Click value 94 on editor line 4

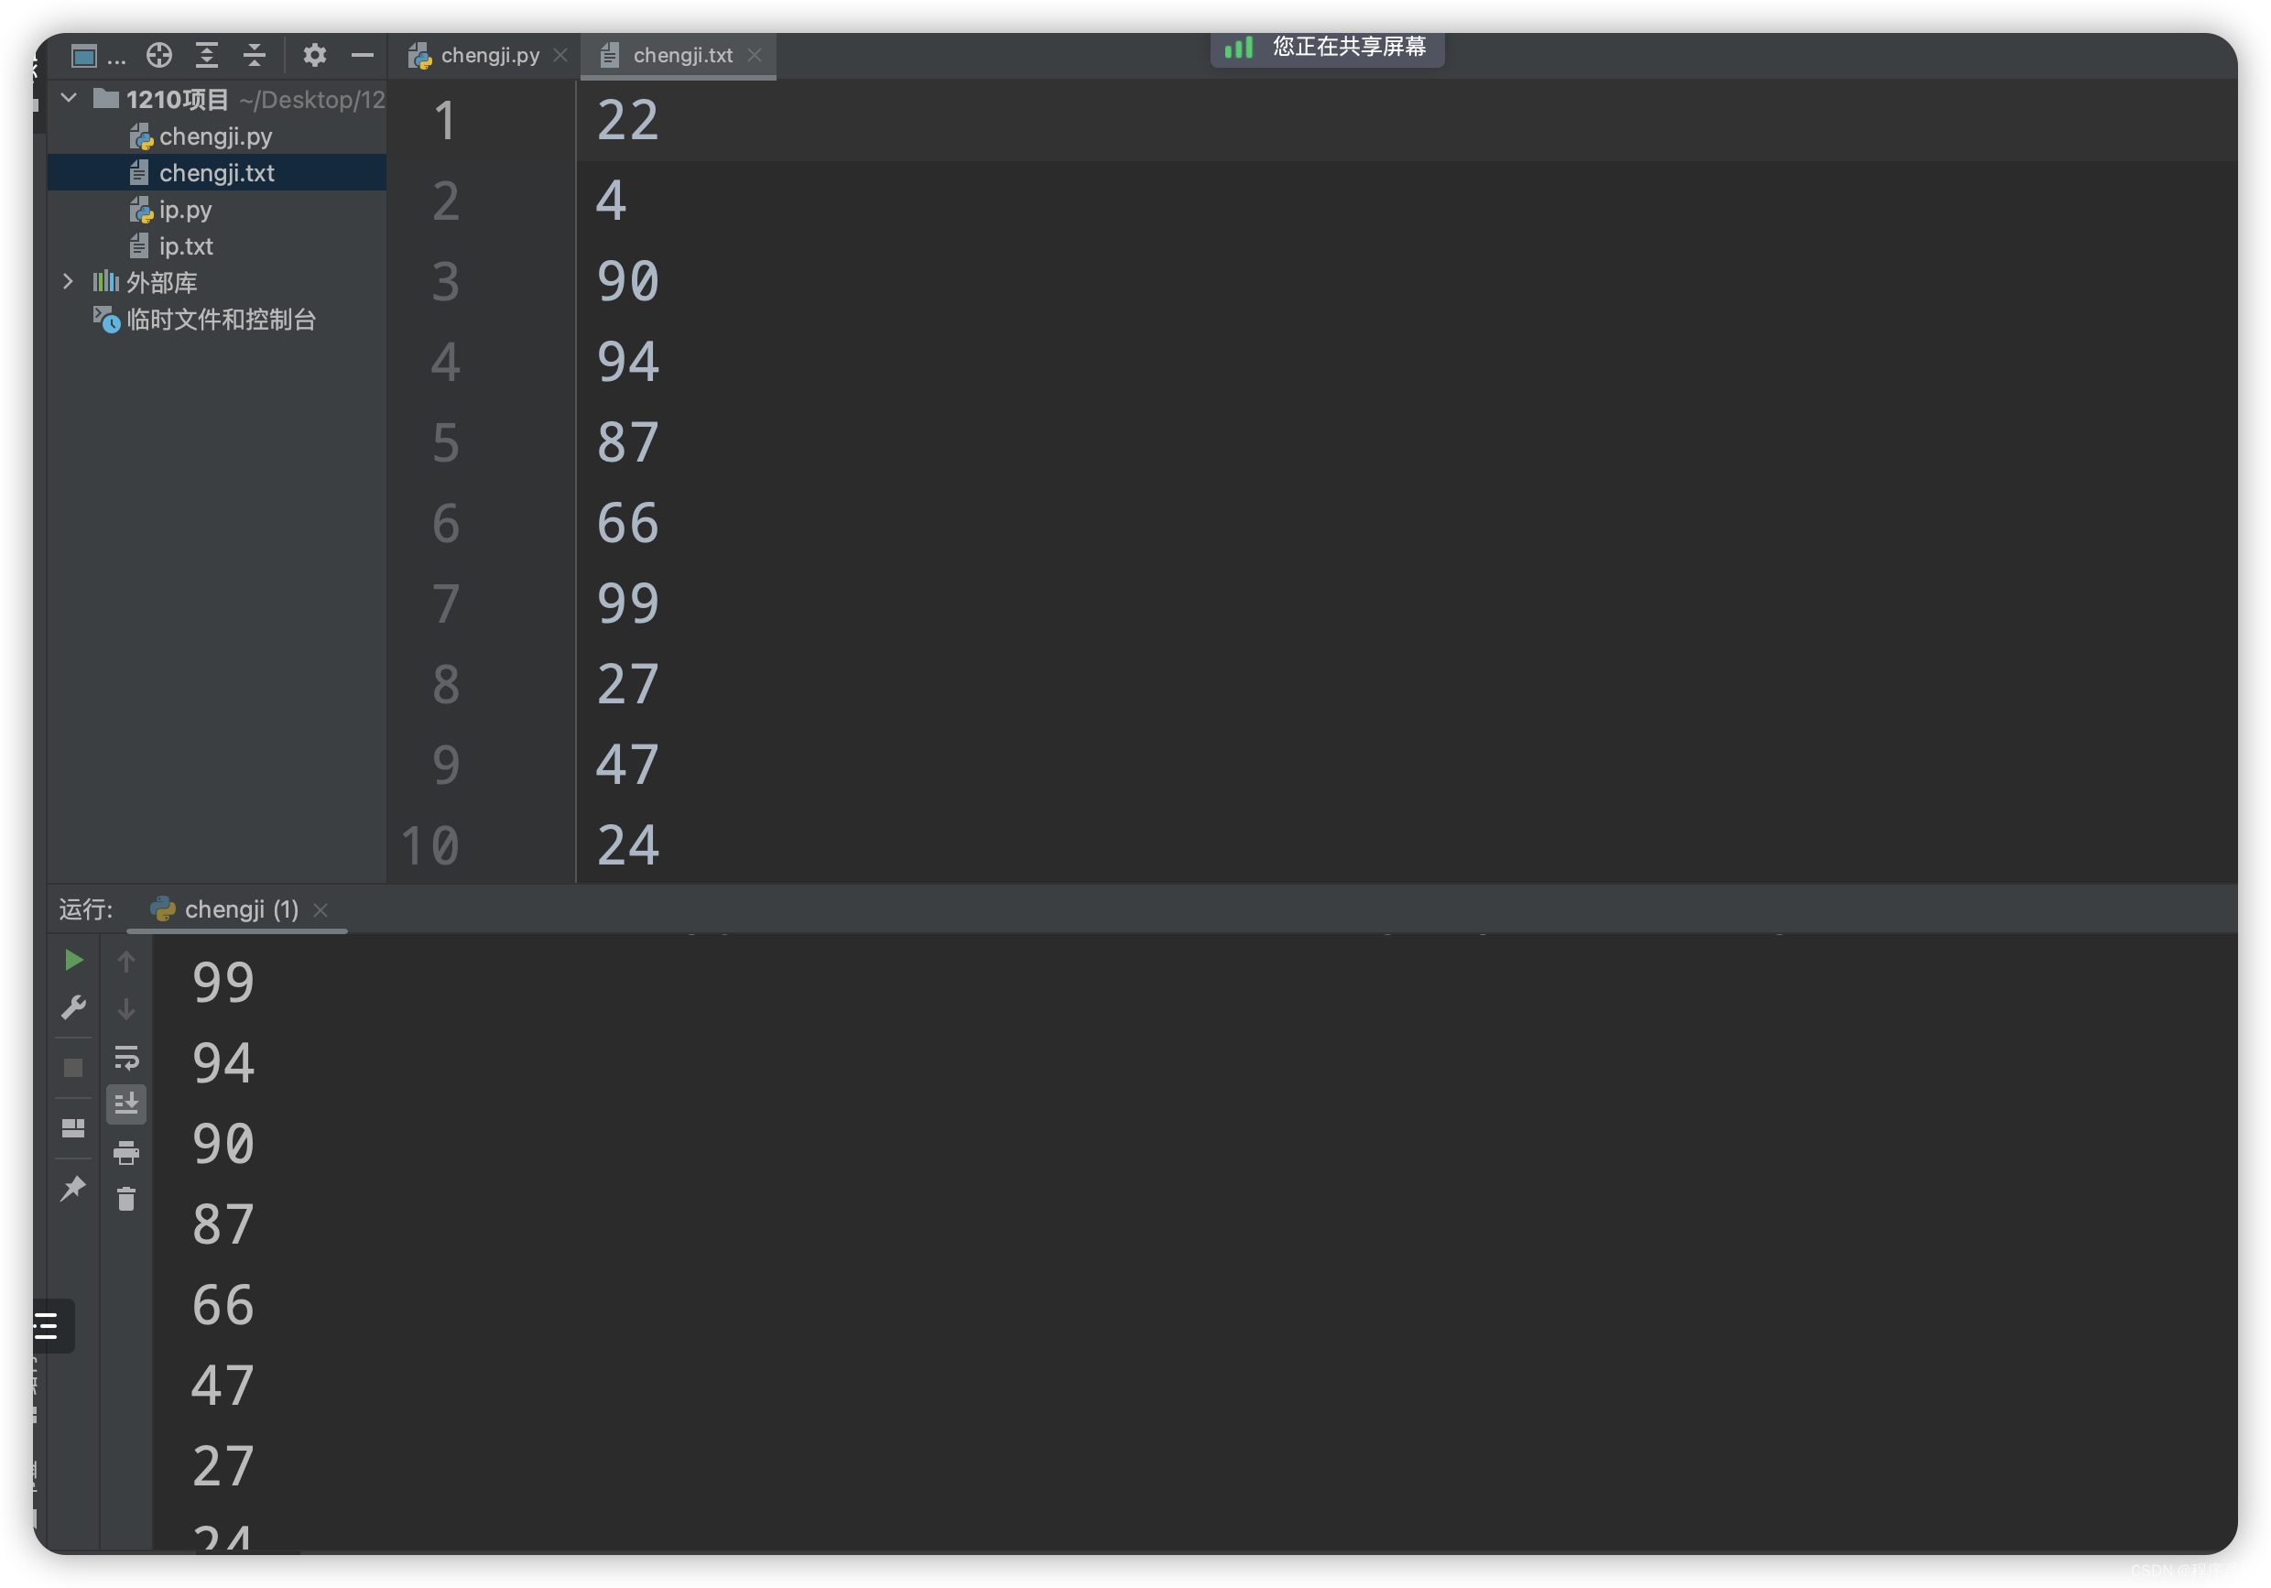[x=627, y=362]
